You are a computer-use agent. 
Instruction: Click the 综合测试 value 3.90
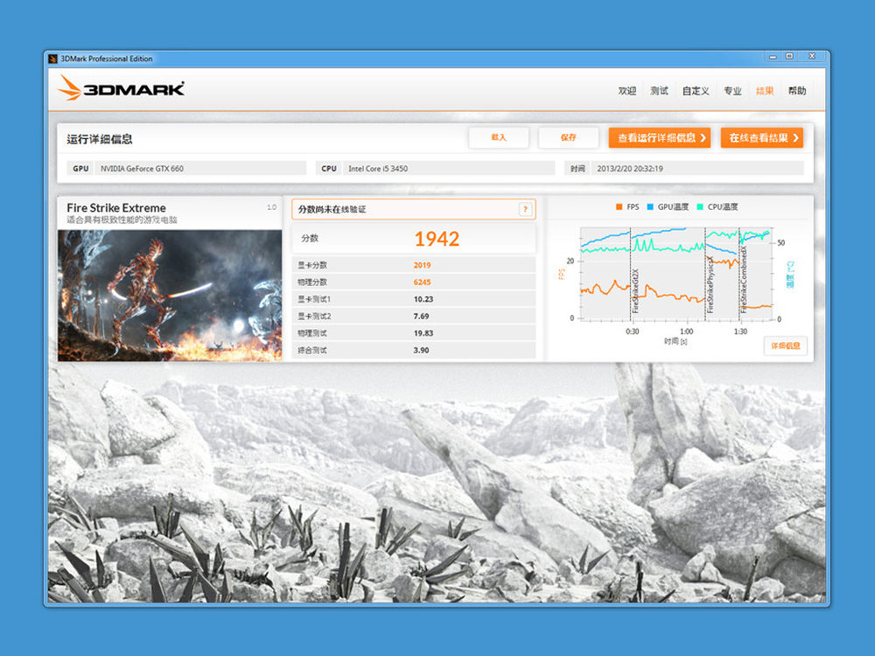coord(421,351)
